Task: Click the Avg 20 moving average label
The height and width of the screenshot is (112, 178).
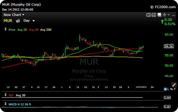Action: [x=22, y=30]
